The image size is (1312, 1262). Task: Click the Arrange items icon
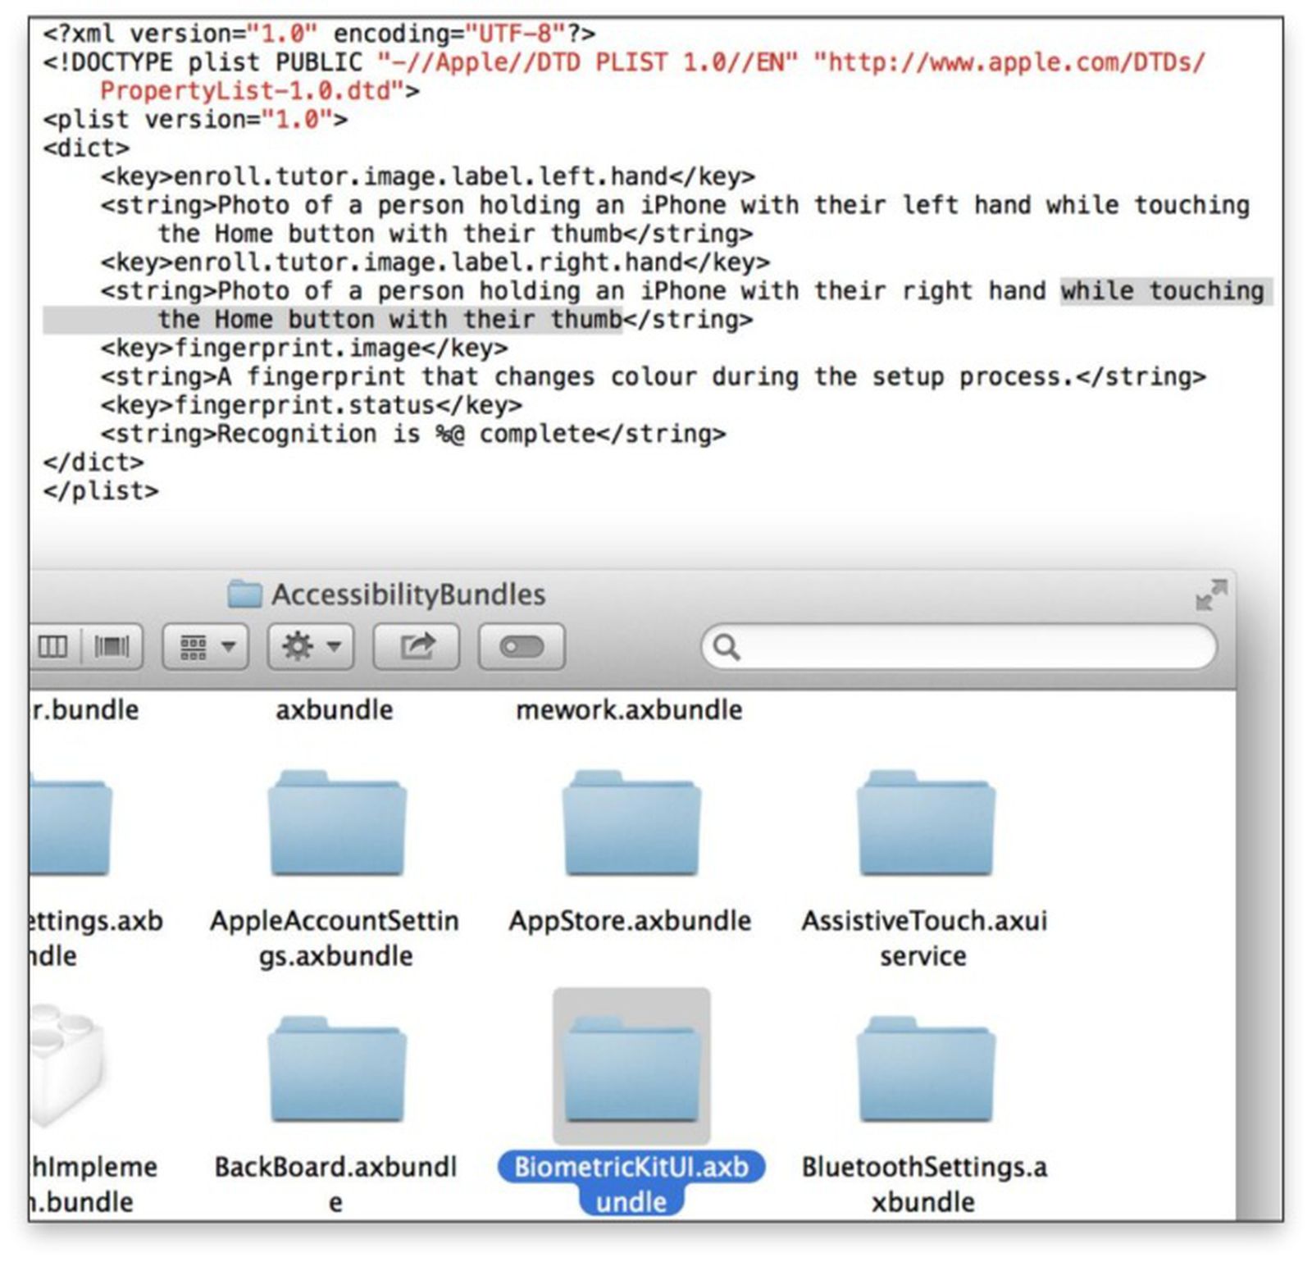pos(192,646)
